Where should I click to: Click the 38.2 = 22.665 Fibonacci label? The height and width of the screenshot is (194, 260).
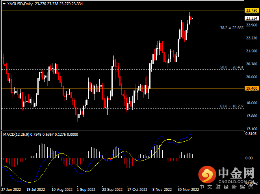pos(231,28)
